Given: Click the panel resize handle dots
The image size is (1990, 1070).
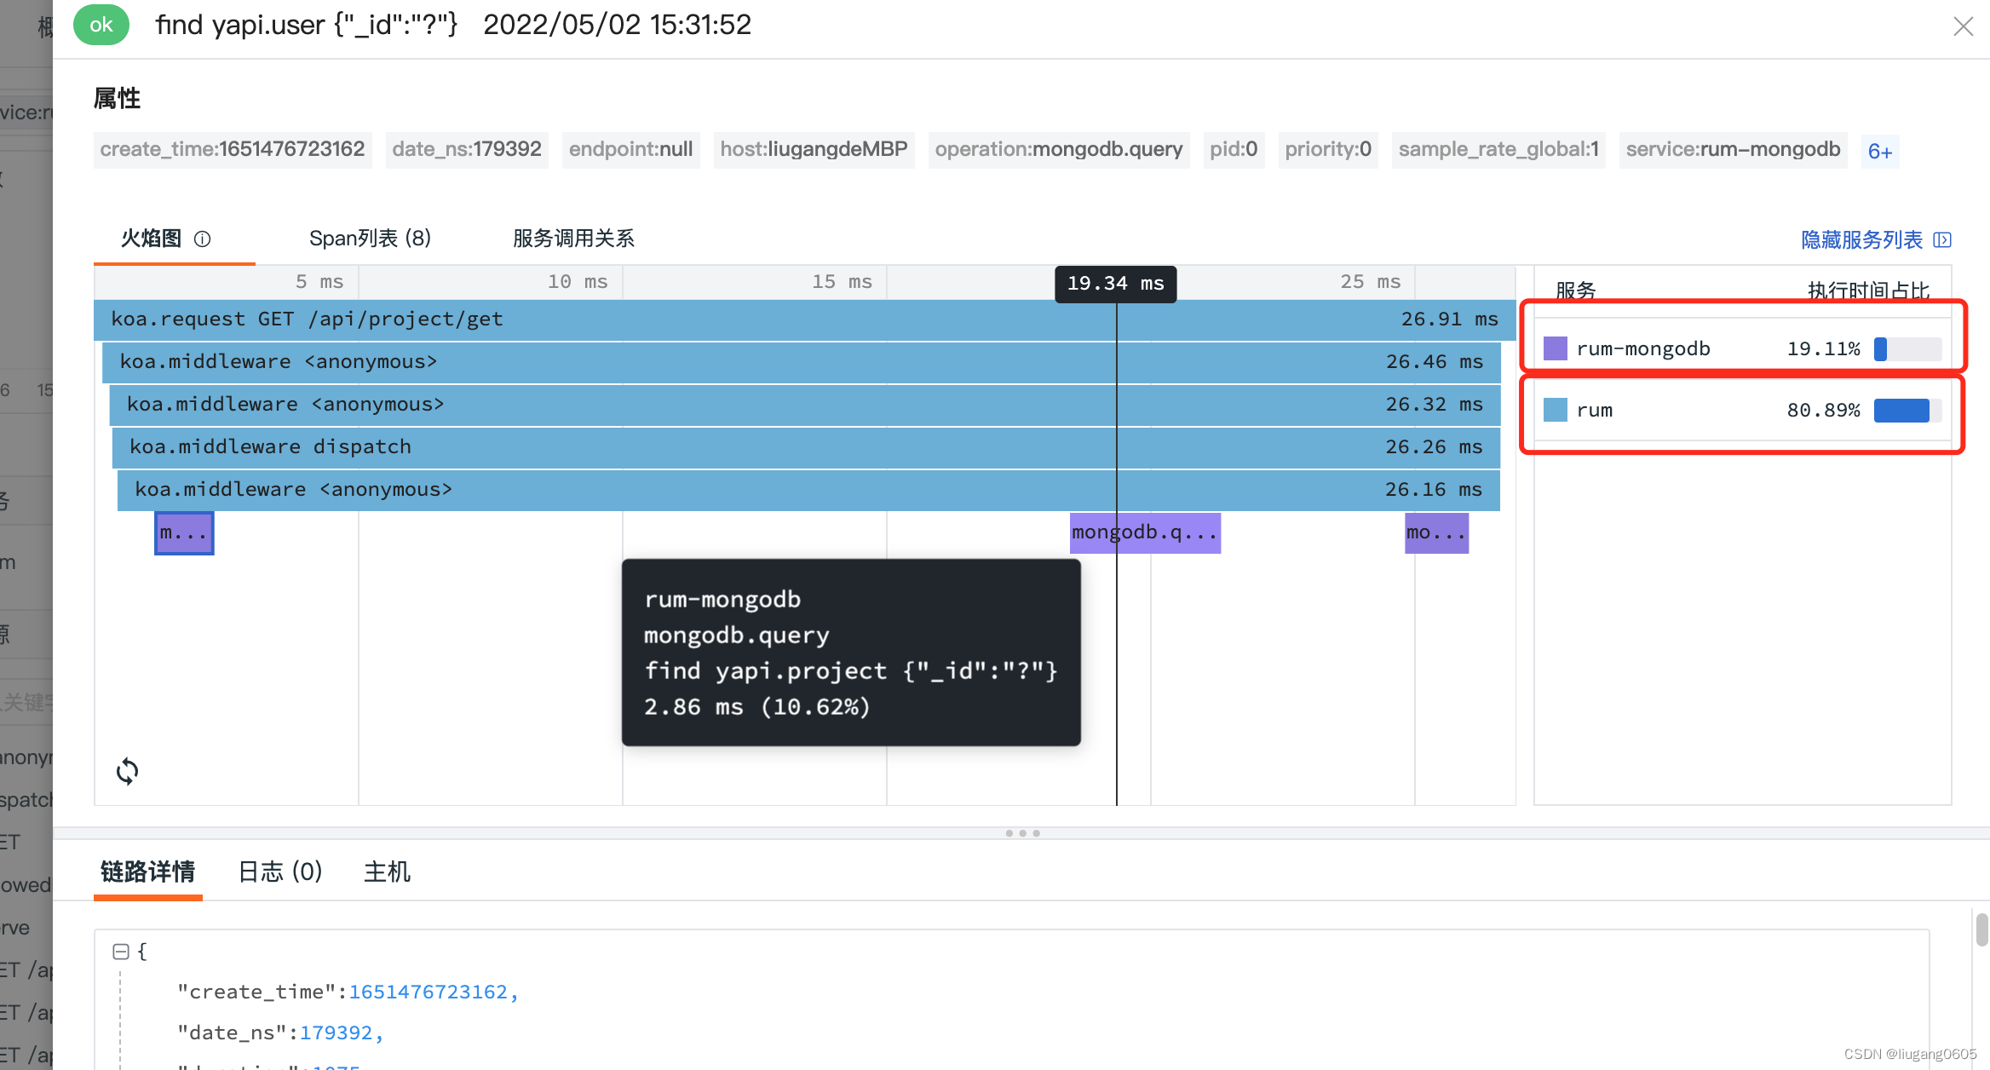Looking at the screenshot, I should [1022, 833].
